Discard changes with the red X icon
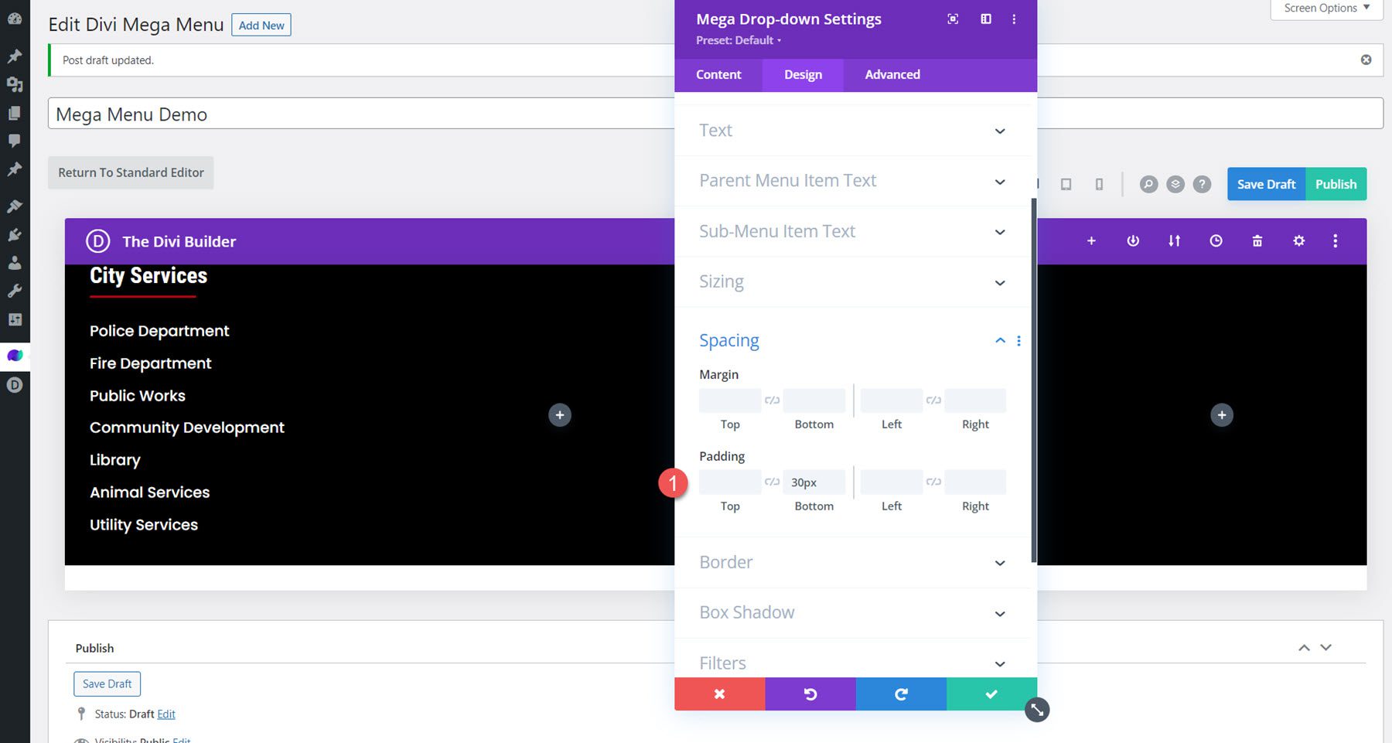This screenshot has height=743, width=1392. click(x=719, y=694)
